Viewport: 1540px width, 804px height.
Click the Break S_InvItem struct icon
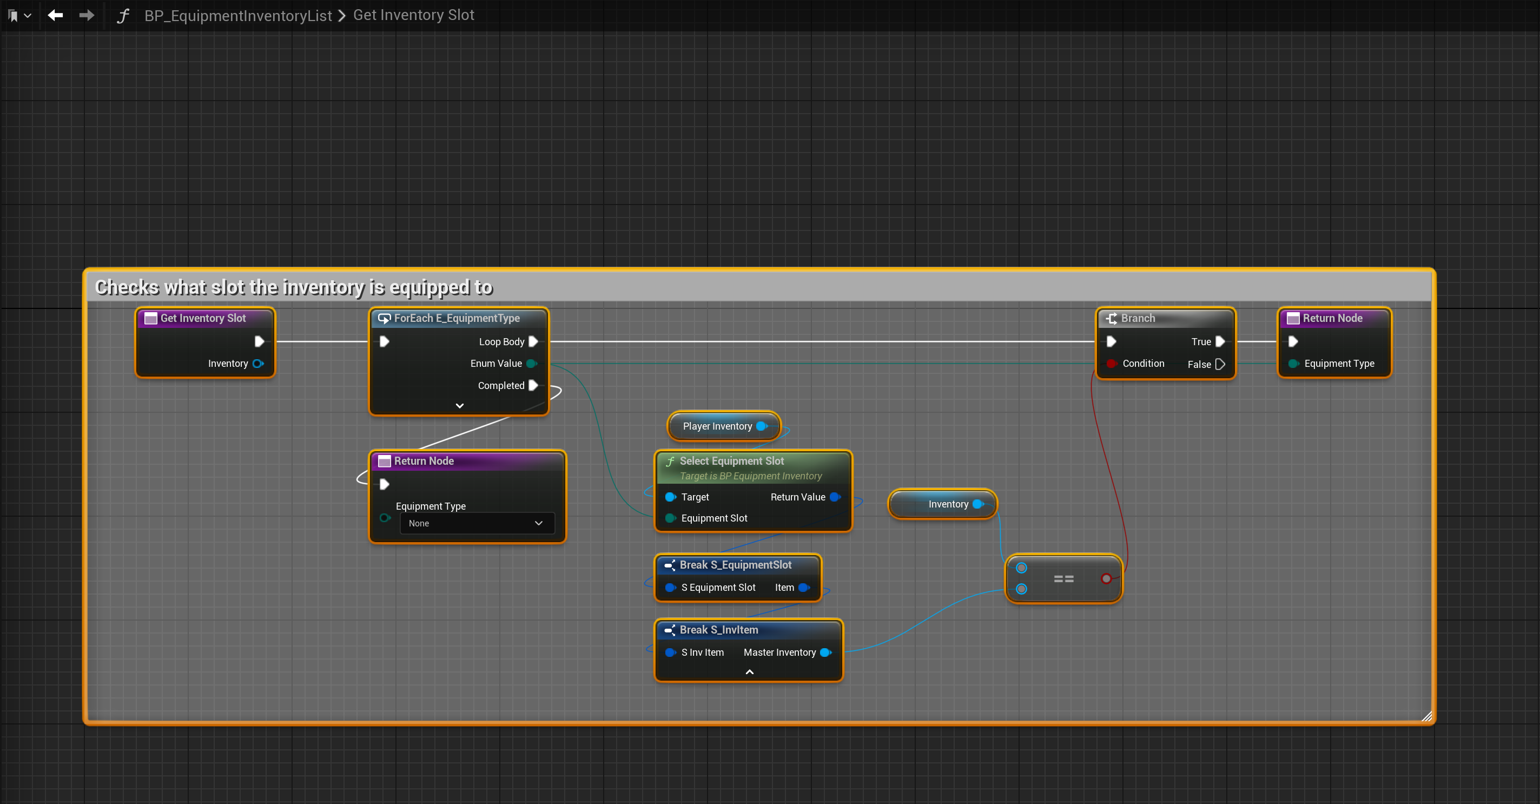[670, 630]
